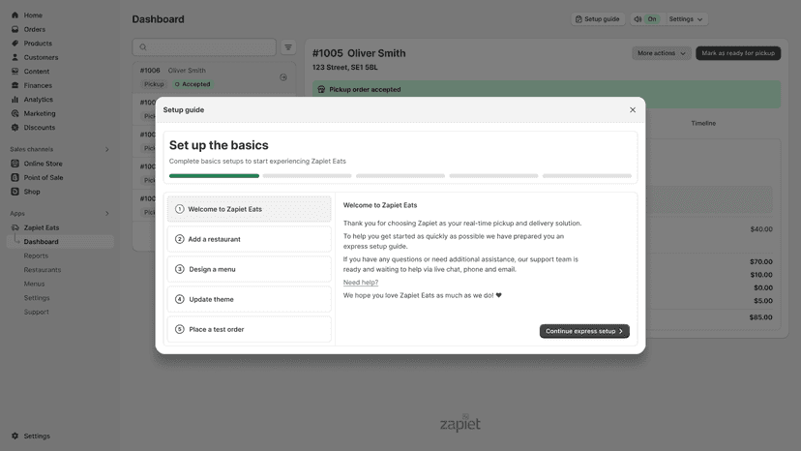Click the Finances bank icon
Viewport: 801px width, 451px height.
tap(15, 85)
